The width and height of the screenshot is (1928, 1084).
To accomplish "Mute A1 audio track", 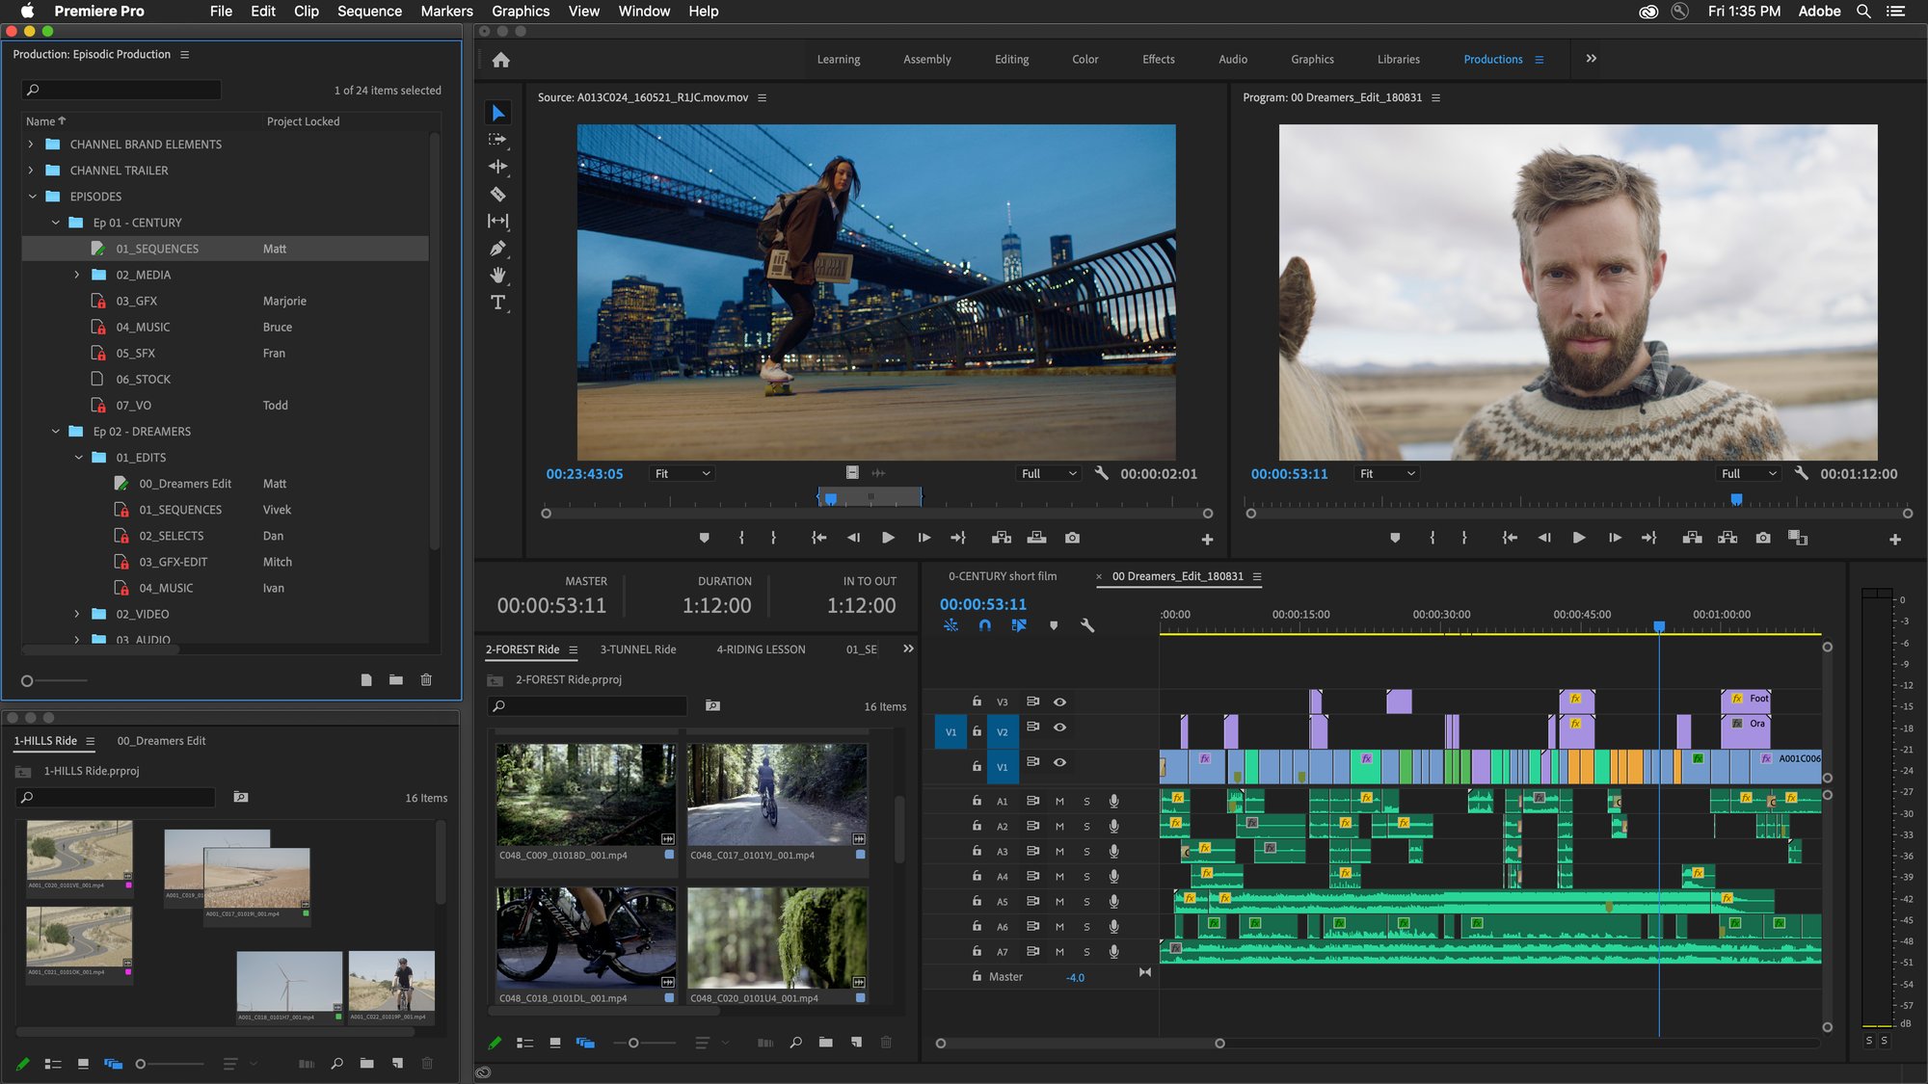I will (x=1060, y=801).
